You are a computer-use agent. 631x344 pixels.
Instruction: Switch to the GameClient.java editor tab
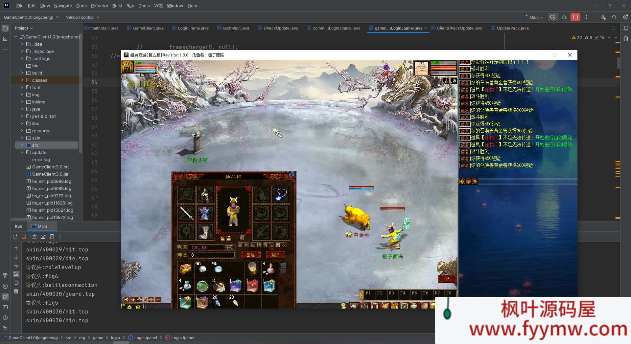point(148,28)
